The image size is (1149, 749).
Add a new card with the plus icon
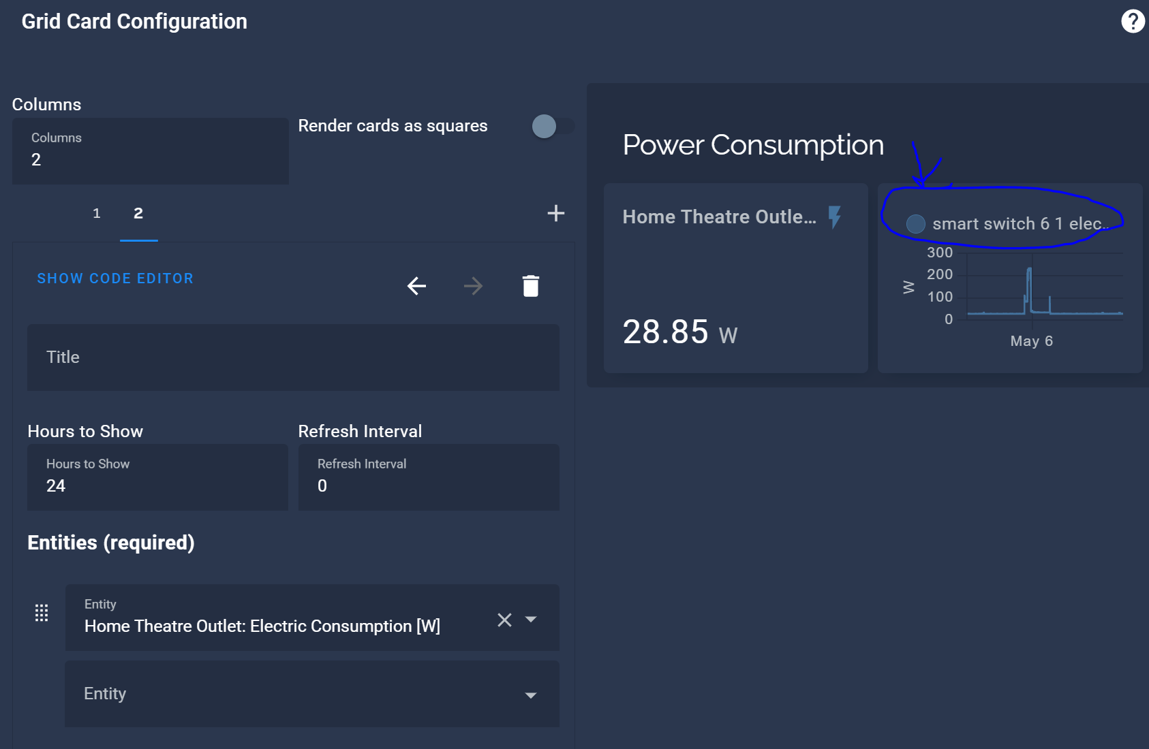pos(555,213)
